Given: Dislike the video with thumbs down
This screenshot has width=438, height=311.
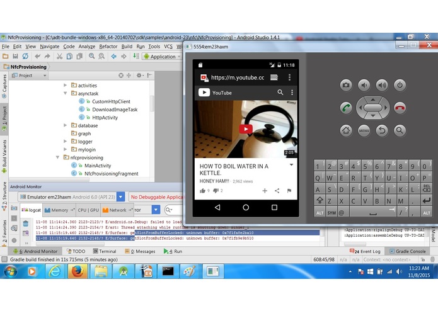Looking at the screenshot, I should pos(216,191).
